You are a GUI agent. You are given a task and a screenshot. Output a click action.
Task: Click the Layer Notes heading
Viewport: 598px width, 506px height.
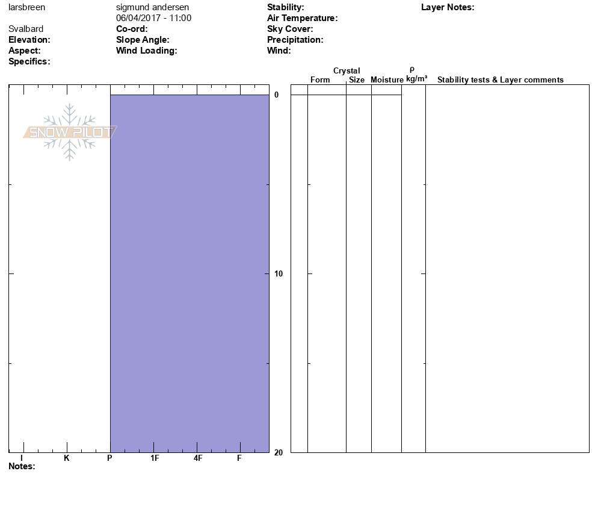tap(448, 7)
